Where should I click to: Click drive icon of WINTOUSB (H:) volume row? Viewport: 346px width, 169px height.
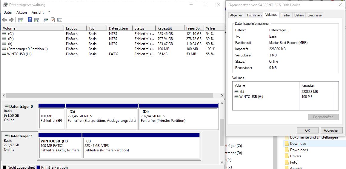(4, 54)
